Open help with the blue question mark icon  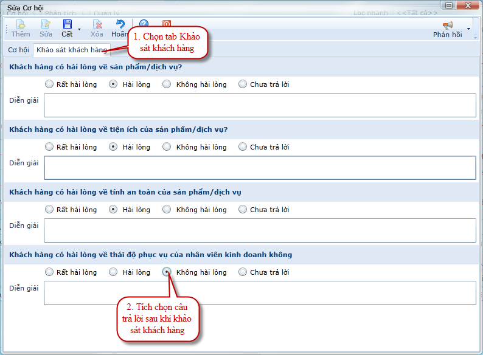tap(144, 25)
